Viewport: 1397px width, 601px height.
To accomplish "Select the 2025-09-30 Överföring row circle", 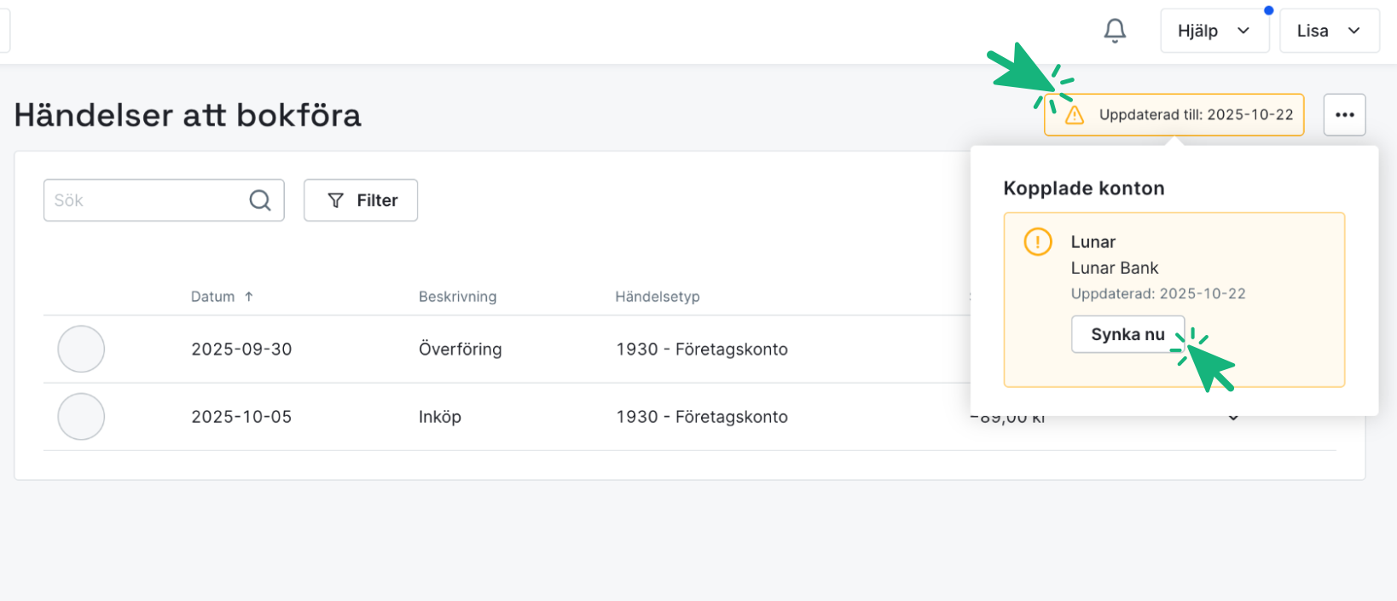I will click(x=81, y=350).
